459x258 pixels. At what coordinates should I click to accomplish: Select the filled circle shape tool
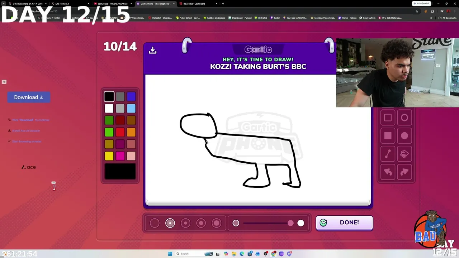click(x=404, y=136)
